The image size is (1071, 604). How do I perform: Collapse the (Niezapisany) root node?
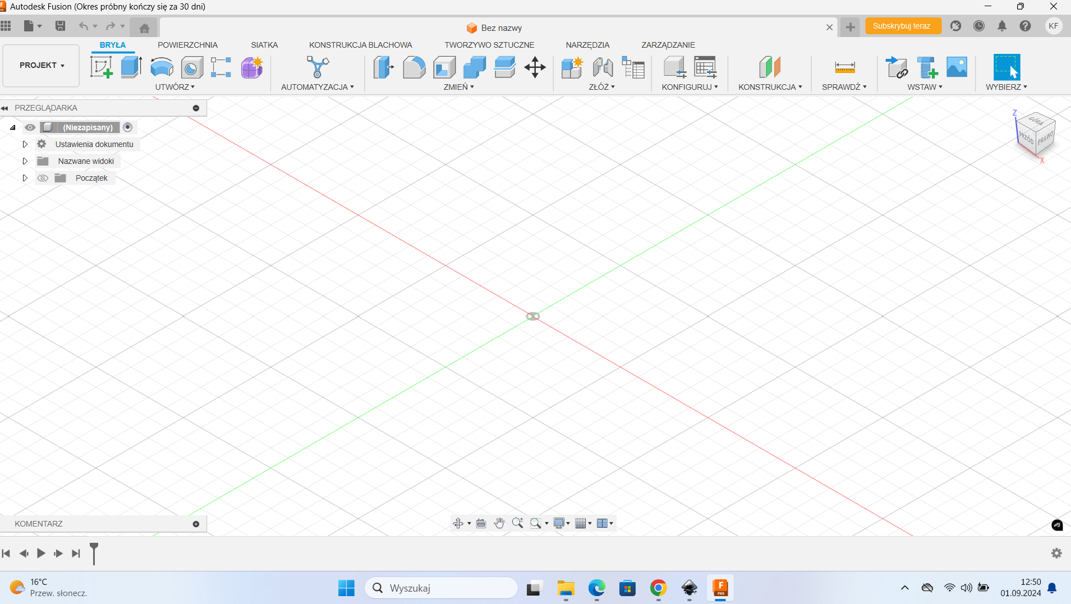12,127
